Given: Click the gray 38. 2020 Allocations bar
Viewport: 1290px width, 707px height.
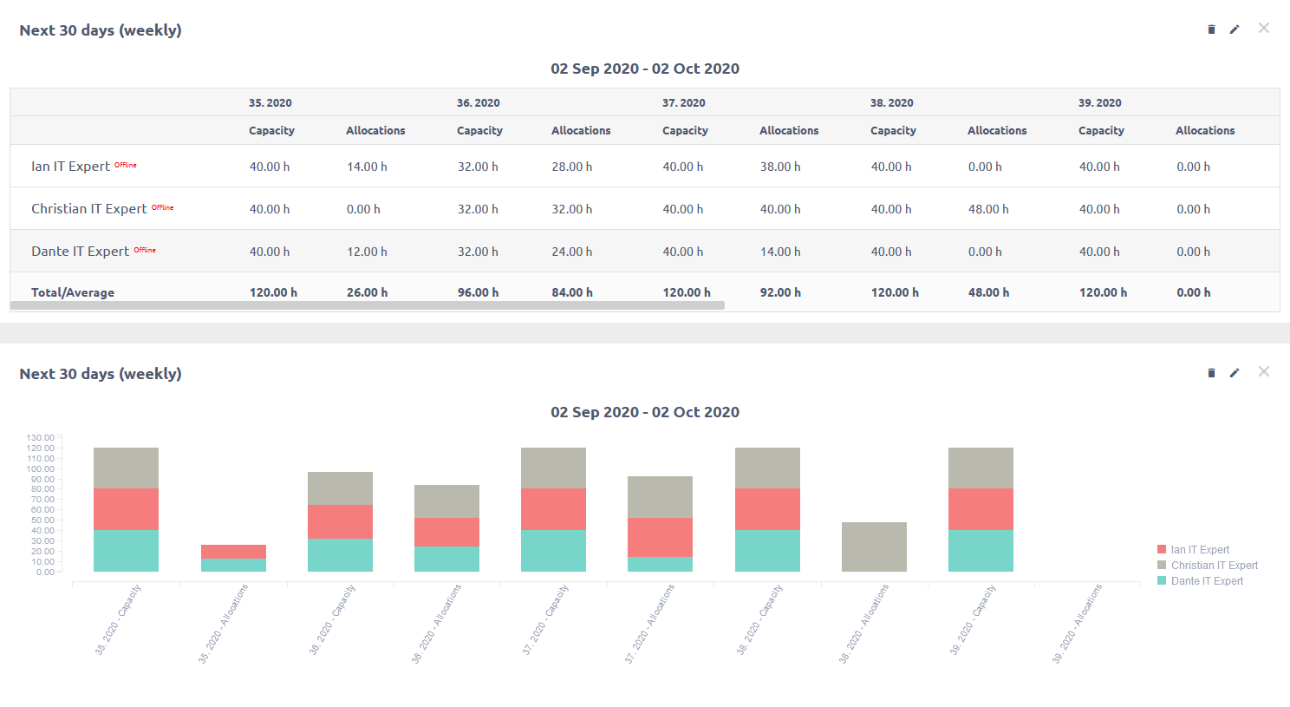Looking at the screenshot, I should [x=874, y=547].
